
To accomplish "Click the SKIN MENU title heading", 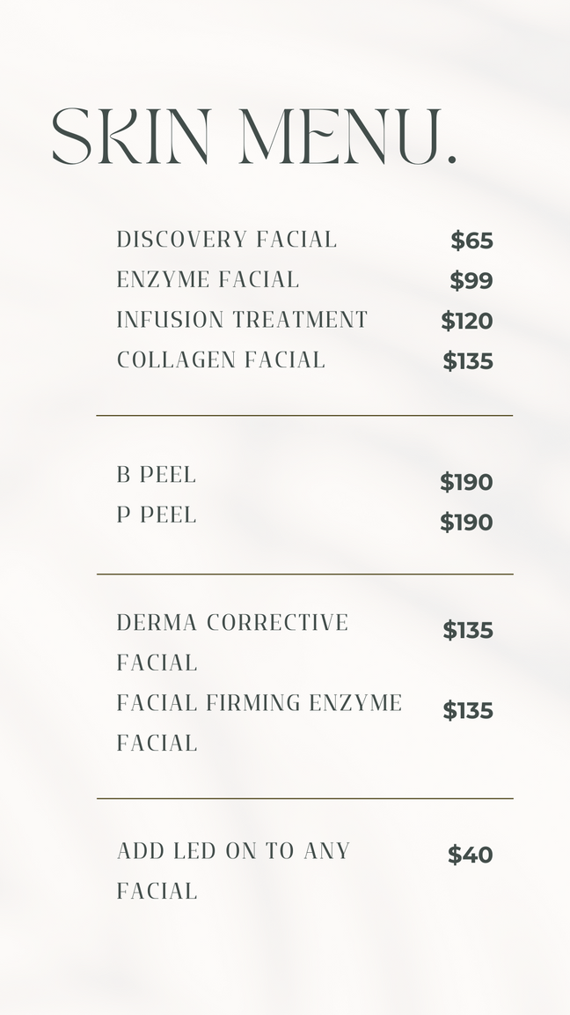I will (255, 137).
